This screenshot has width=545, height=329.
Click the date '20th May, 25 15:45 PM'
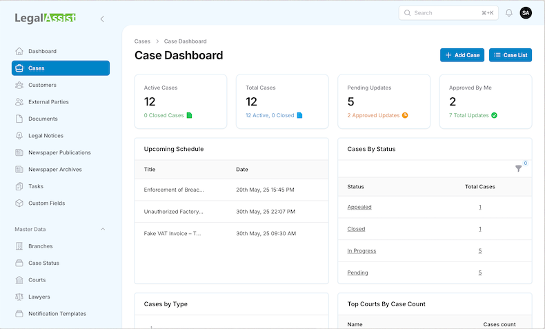[265, 190]
